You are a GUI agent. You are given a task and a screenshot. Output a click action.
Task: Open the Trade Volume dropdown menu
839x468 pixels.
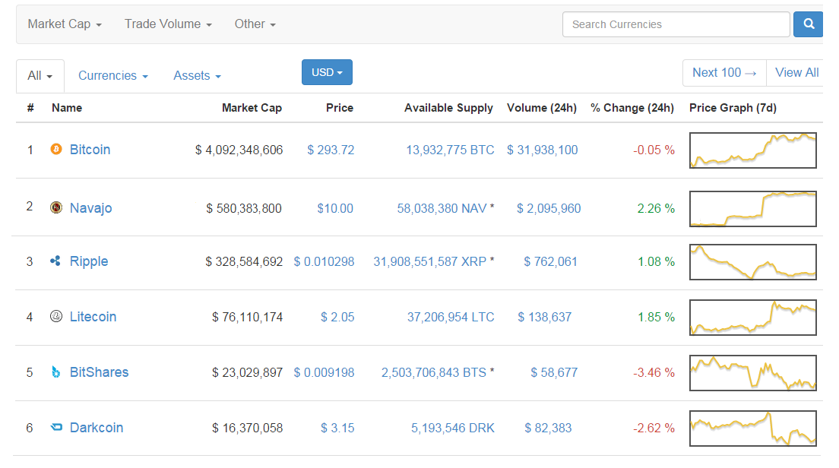168,24
